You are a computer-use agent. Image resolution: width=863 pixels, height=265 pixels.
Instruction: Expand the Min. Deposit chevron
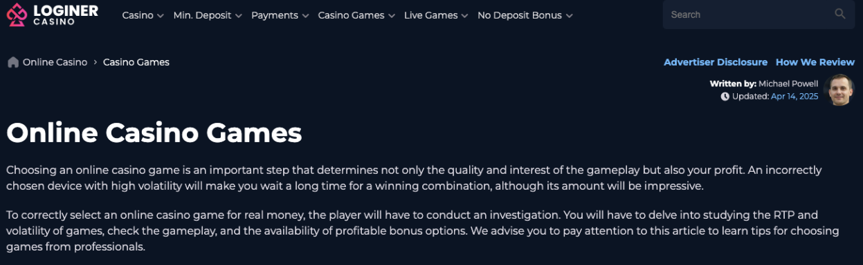pyautogui.click(x=239, y=16)
